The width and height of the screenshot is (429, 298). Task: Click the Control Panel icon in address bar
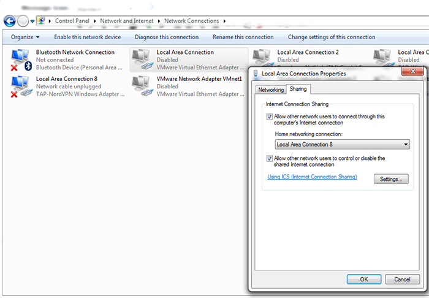click(x=41, y=20)
